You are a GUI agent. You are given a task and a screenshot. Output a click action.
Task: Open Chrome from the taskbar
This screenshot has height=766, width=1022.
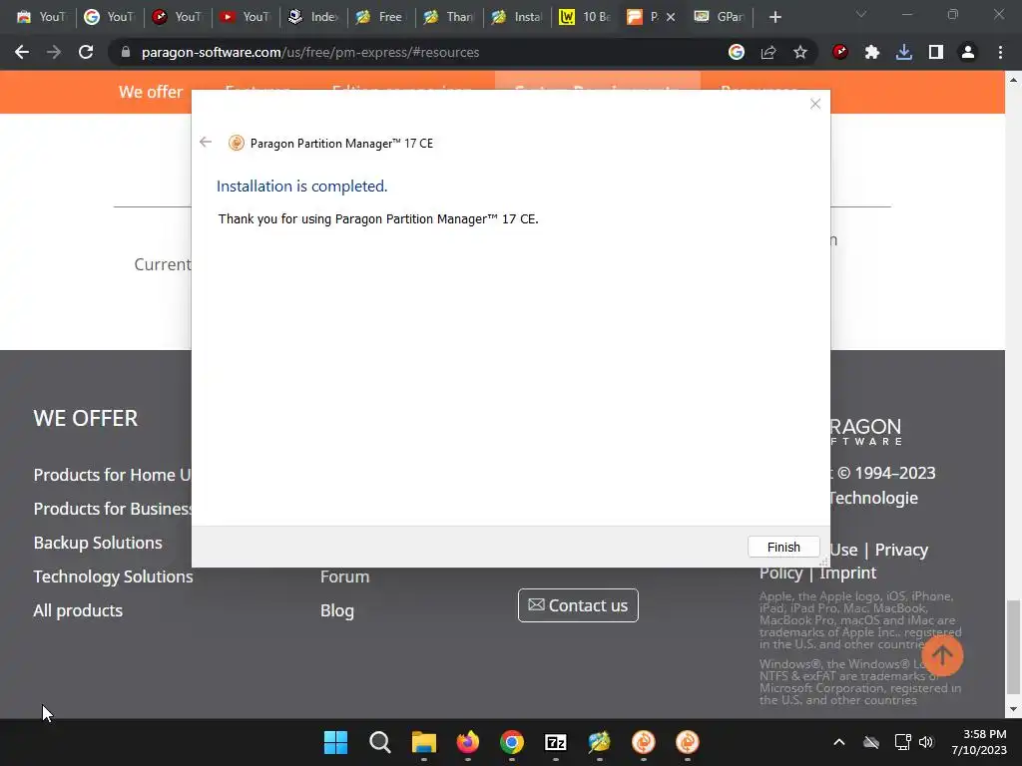click(512, 742)
